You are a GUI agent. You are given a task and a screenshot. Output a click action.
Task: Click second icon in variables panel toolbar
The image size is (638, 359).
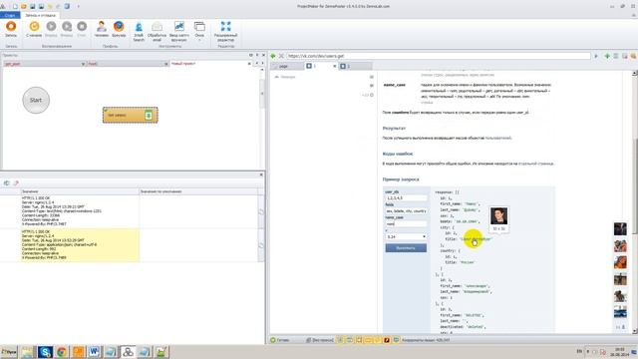[16, 183]
